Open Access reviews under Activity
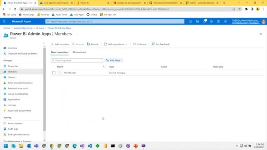The height and width of the screenshot is (150, 267). click(x=15, y=123)
